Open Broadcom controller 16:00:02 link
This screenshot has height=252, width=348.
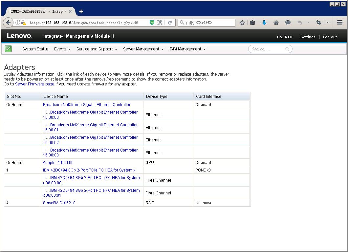click(x=90, y=140)
